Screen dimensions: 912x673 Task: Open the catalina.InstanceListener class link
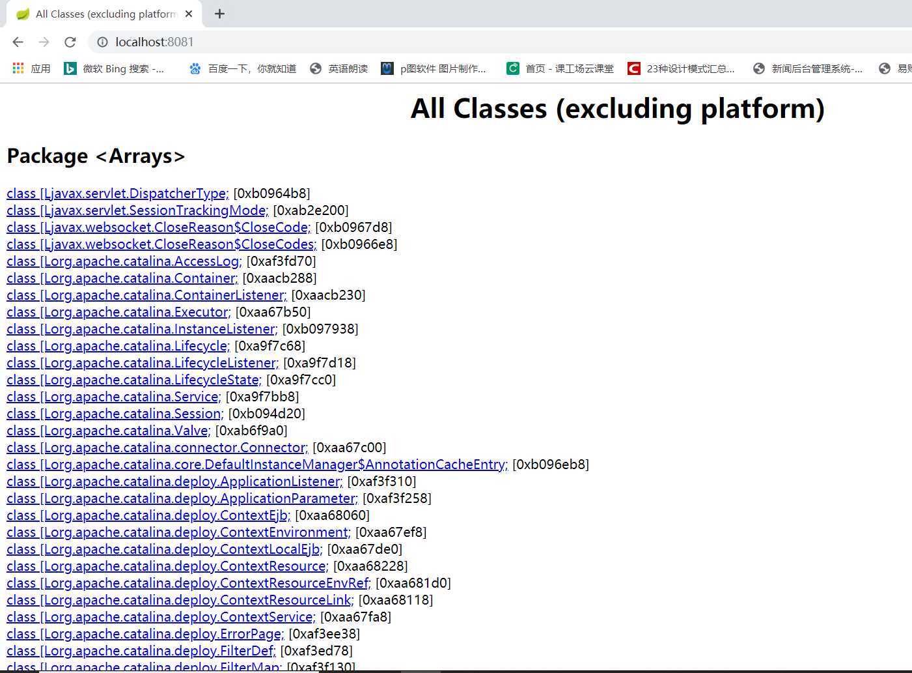142,329
